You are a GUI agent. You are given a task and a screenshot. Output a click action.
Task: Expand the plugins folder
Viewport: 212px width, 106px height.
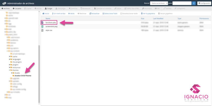10,65
